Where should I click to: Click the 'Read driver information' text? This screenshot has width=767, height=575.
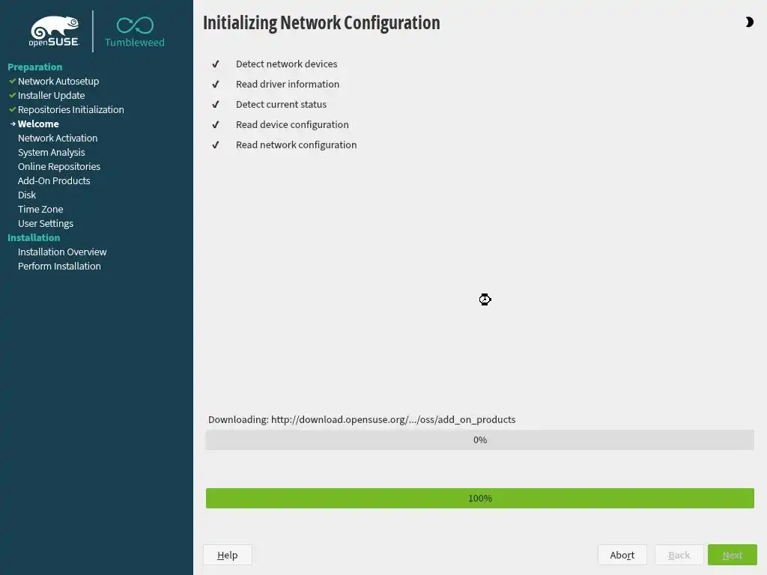click(288, 84)
